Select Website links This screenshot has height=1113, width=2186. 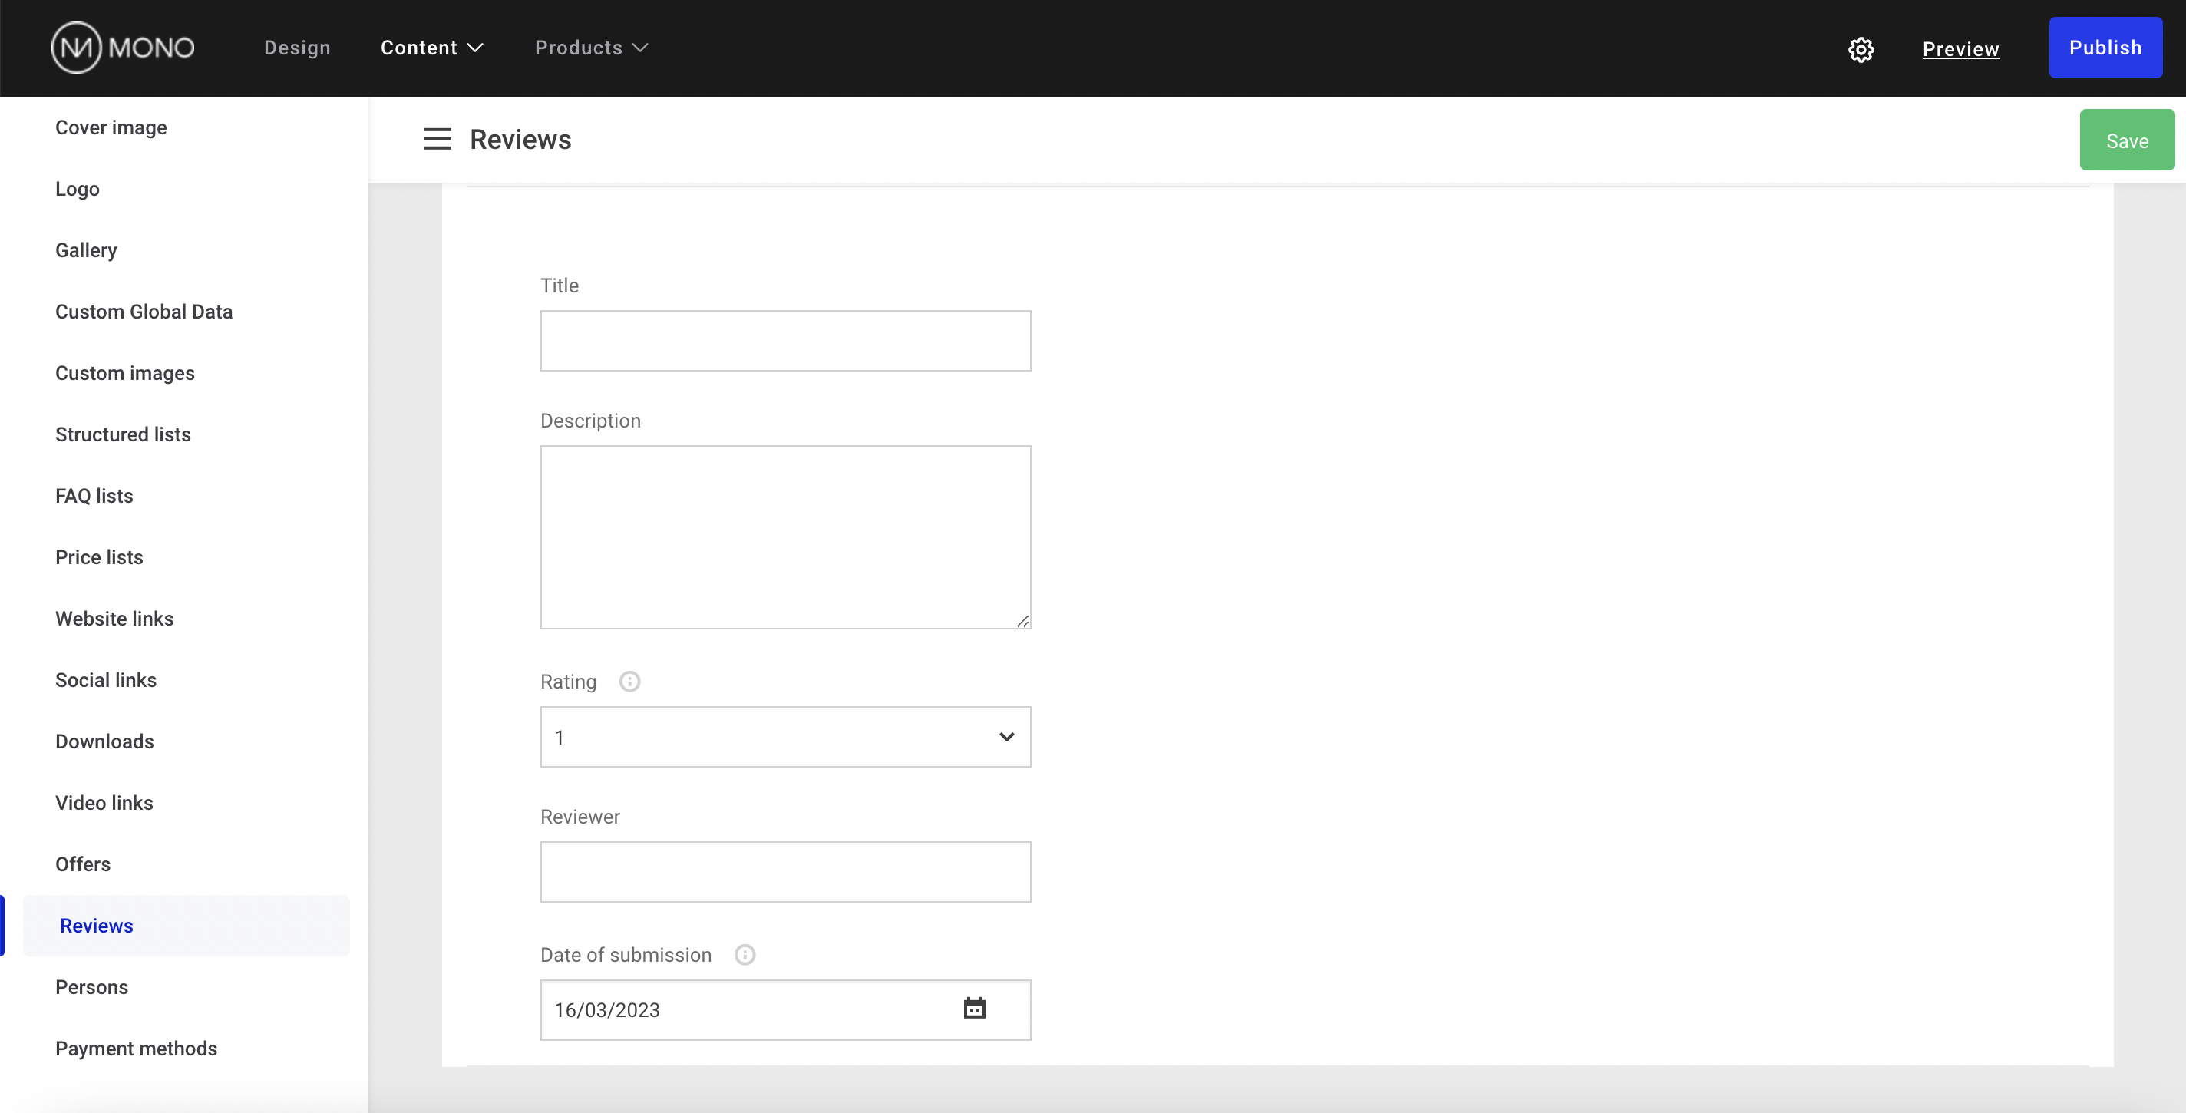pyautogui.click(x=114, y=619)
